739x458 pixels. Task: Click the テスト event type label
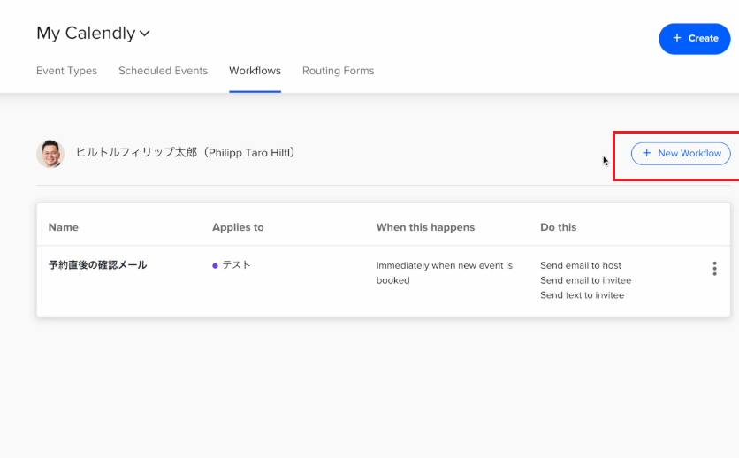237,265
